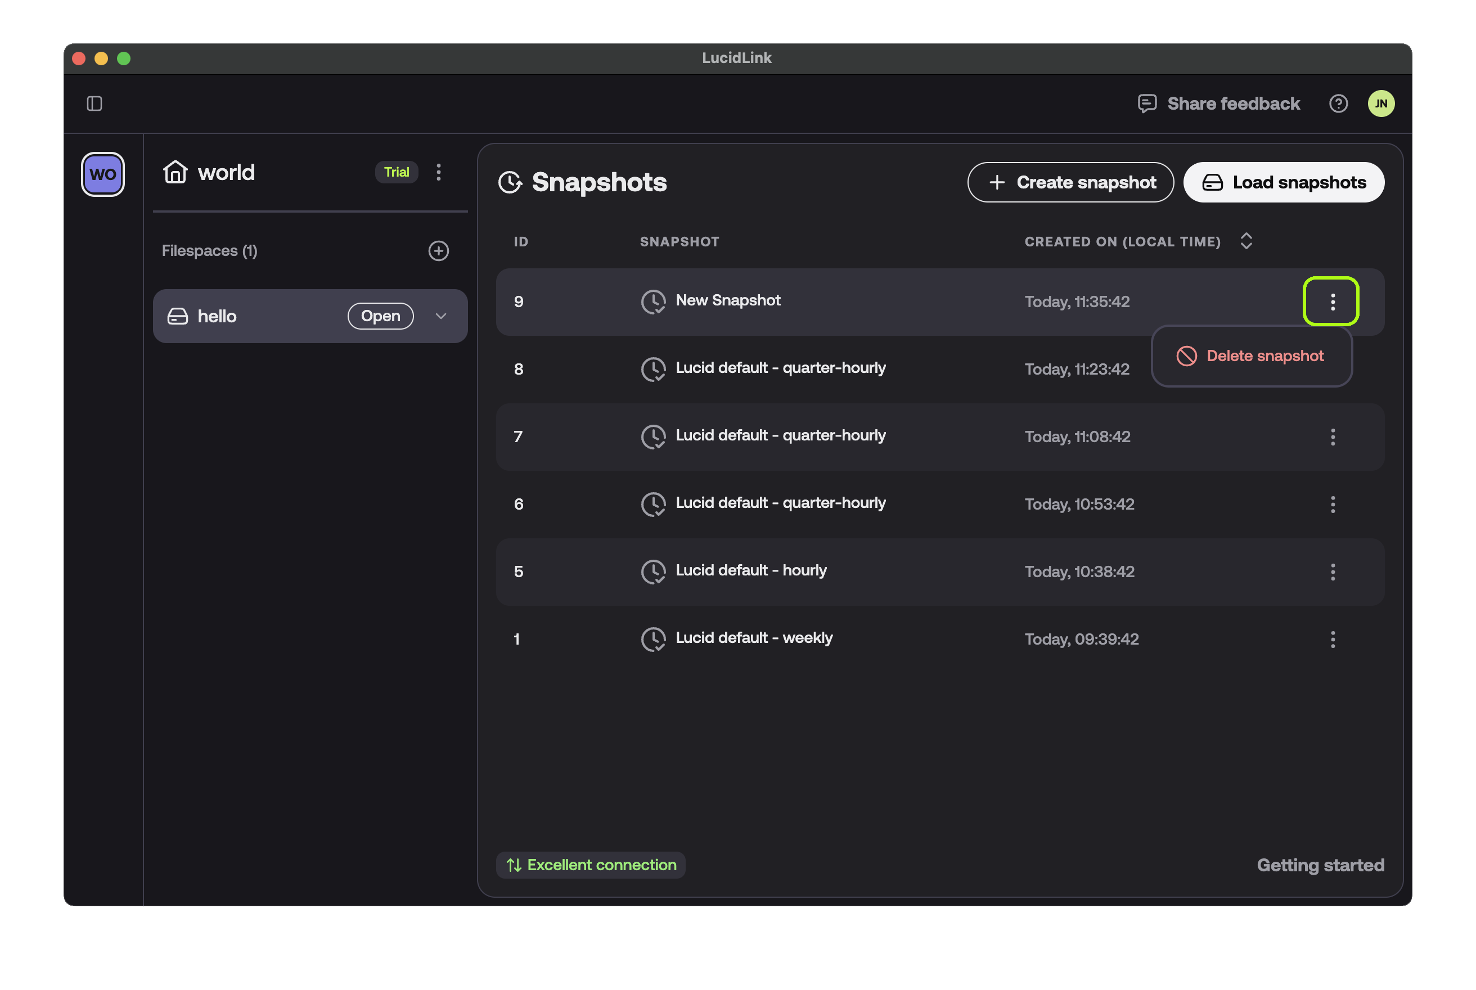Toggle the sidebar panel icon

[94, 103]
